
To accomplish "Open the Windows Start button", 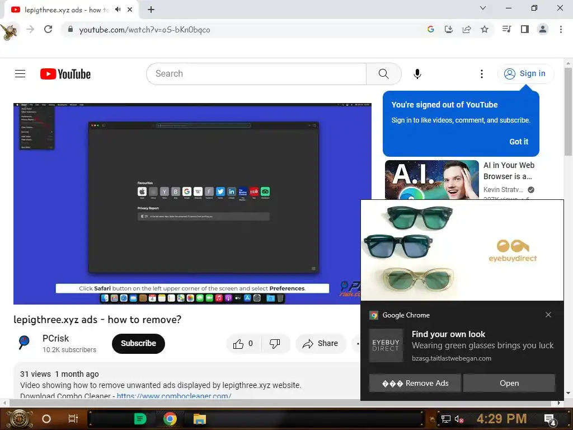I will point(19,419).
